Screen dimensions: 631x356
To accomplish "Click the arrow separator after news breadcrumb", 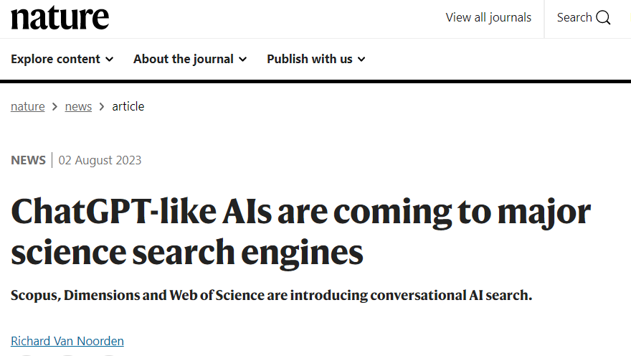I will [102, 107].
